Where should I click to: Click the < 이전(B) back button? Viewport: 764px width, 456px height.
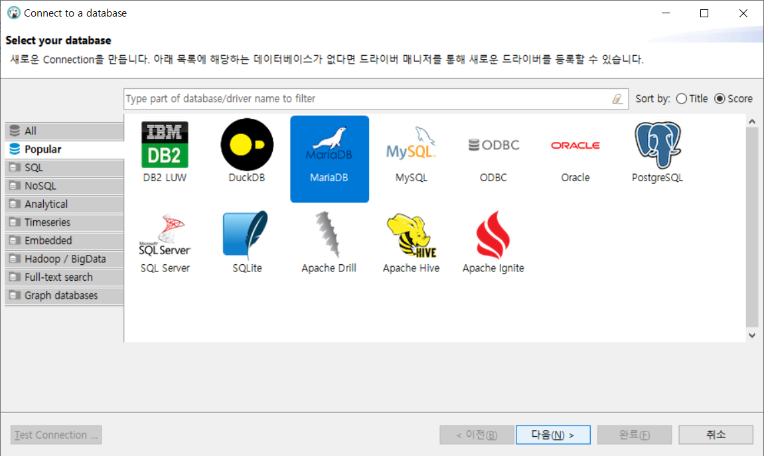click(x=477, y=435)
